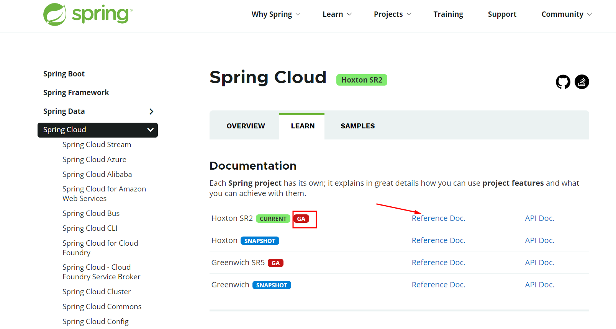The height and width of the screenshot is (329, 616).
Task: Expand the Community menu
Action: click(567, 15)
